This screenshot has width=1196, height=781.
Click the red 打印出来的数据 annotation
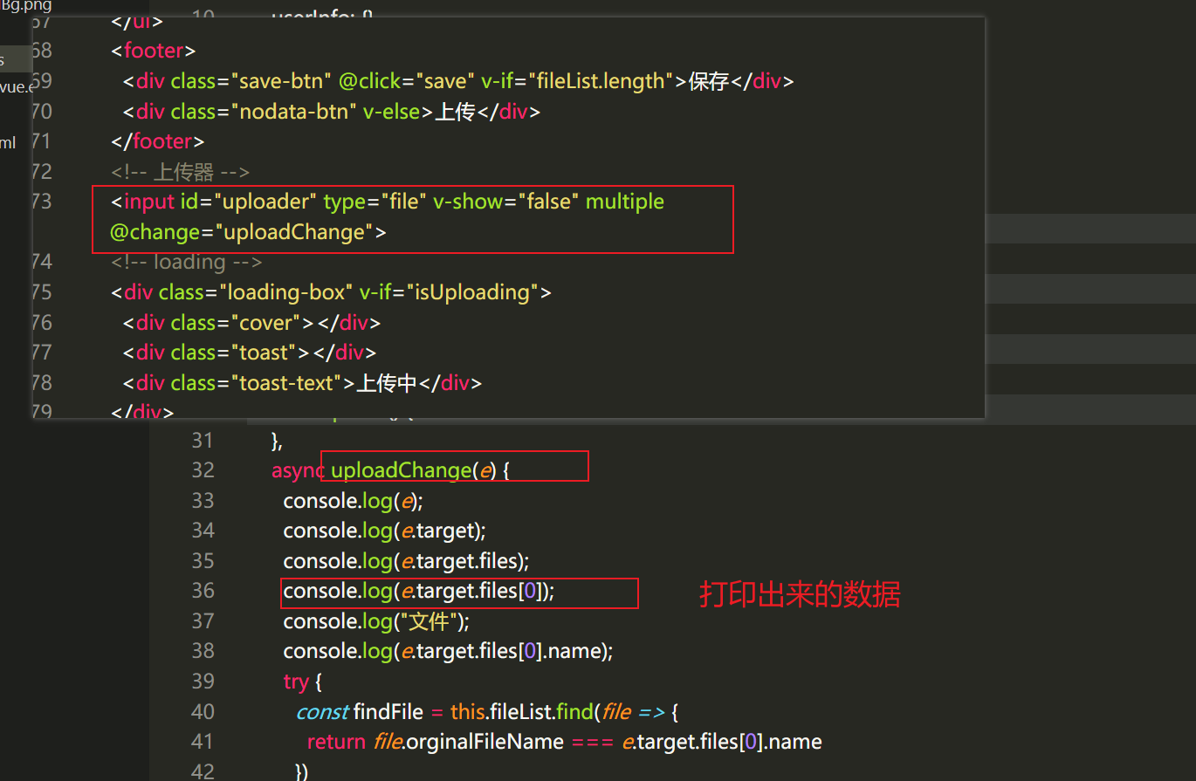click(800, 595)
